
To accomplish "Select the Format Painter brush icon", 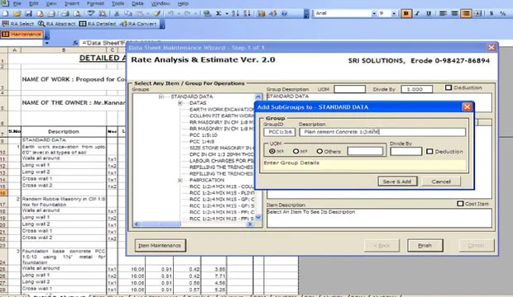I will pos(157,13).
